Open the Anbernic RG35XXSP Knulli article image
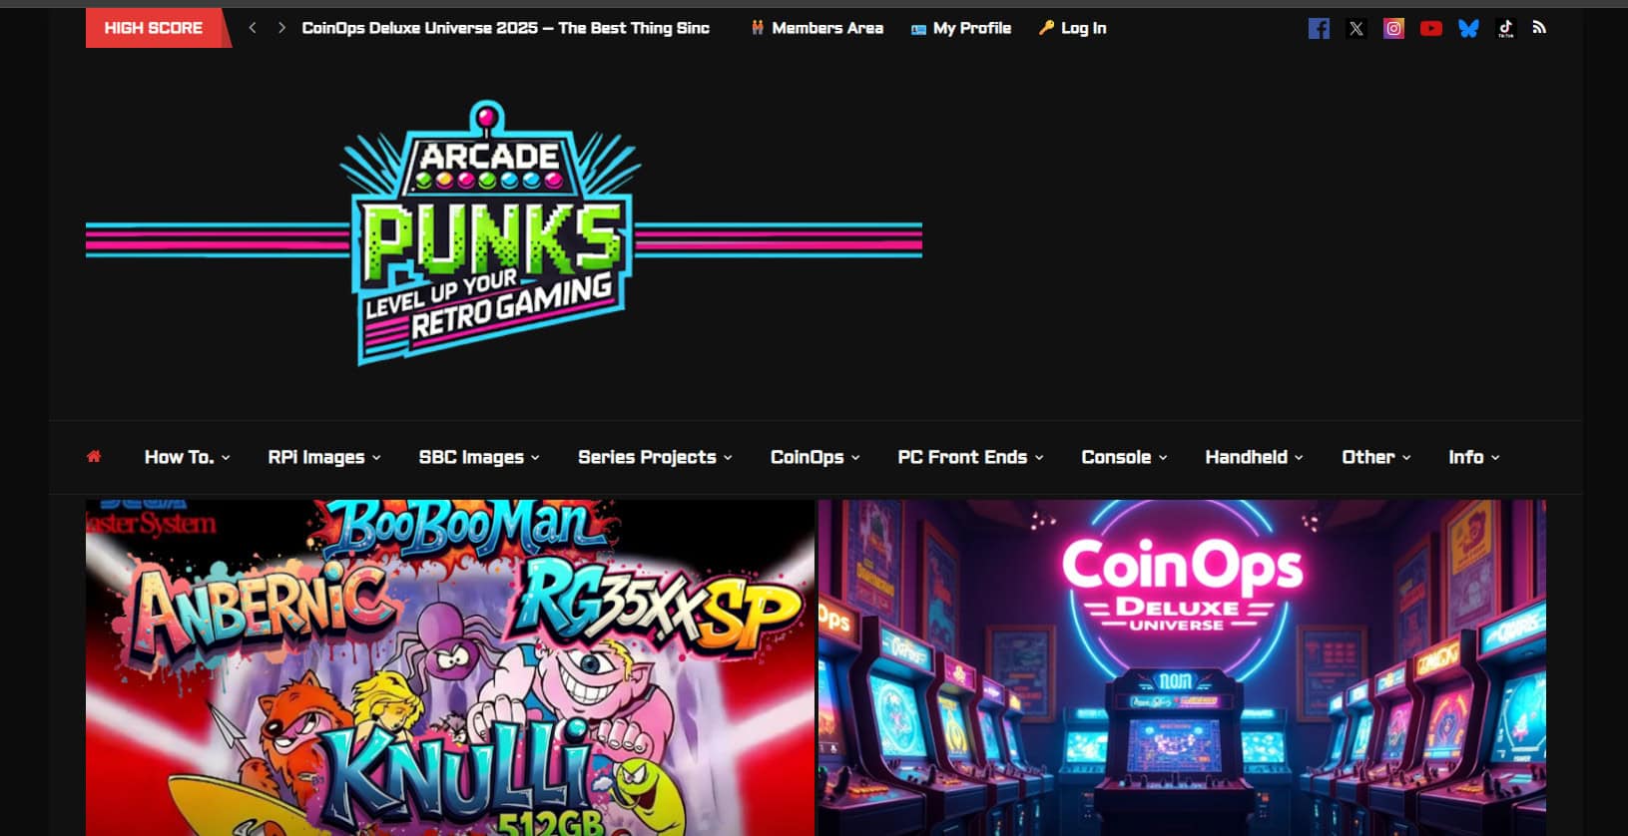The image size is (1628, 836). click(450, 667)
